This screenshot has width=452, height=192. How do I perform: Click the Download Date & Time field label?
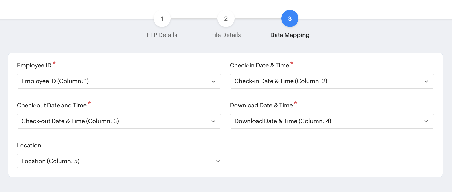pos(261,105)
